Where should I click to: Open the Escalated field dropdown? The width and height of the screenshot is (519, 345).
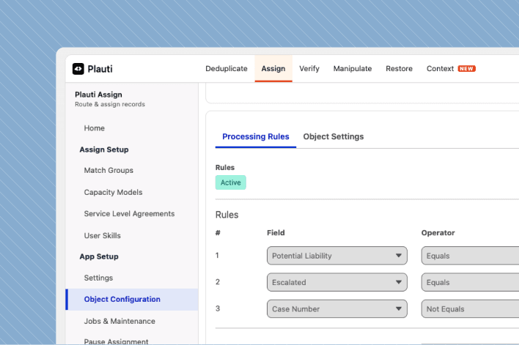pos(337,282)
